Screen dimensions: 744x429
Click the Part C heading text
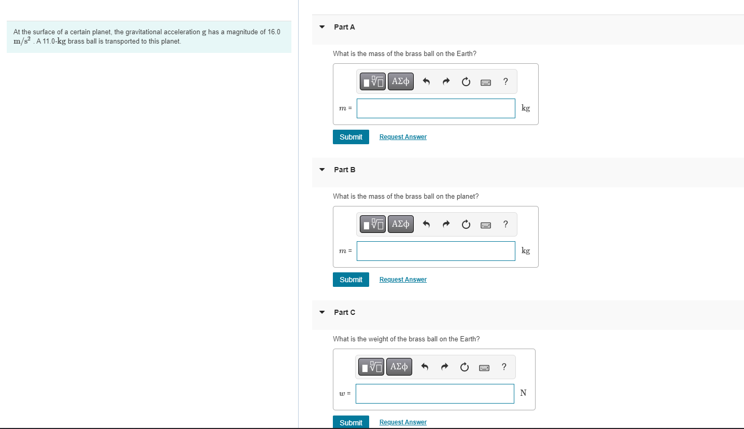pyautogui.click(x=345, y=312)
